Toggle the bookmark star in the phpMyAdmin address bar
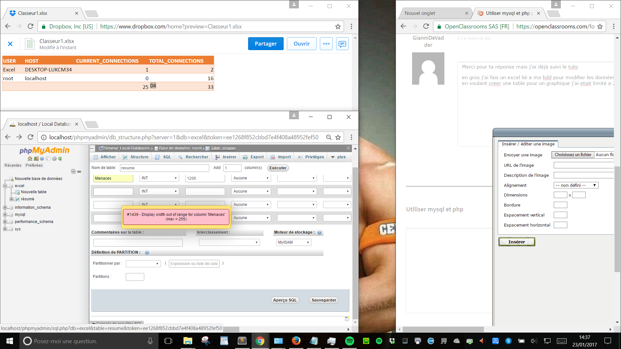Viewport: 621px width, 349px height. [x=338, y=137]
